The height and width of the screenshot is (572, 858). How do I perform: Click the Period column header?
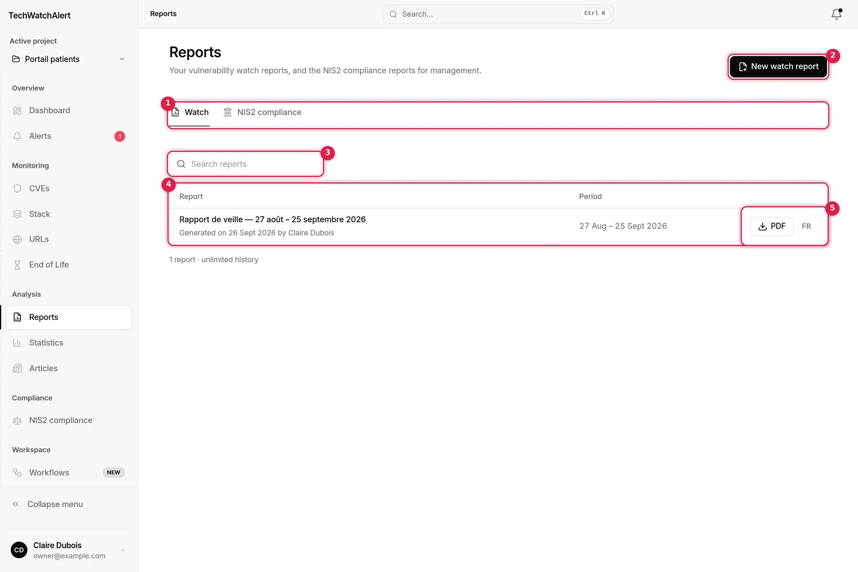tap(590, 197)
